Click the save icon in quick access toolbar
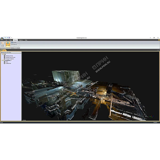The width and height of the screenshot is (160, 160). tap(9, 38)
